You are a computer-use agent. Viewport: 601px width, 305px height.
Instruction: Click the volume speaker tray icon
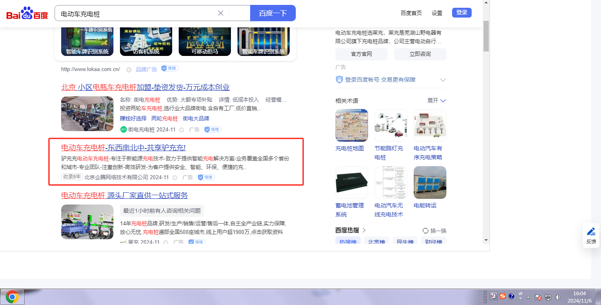click(x=558, y=297)
